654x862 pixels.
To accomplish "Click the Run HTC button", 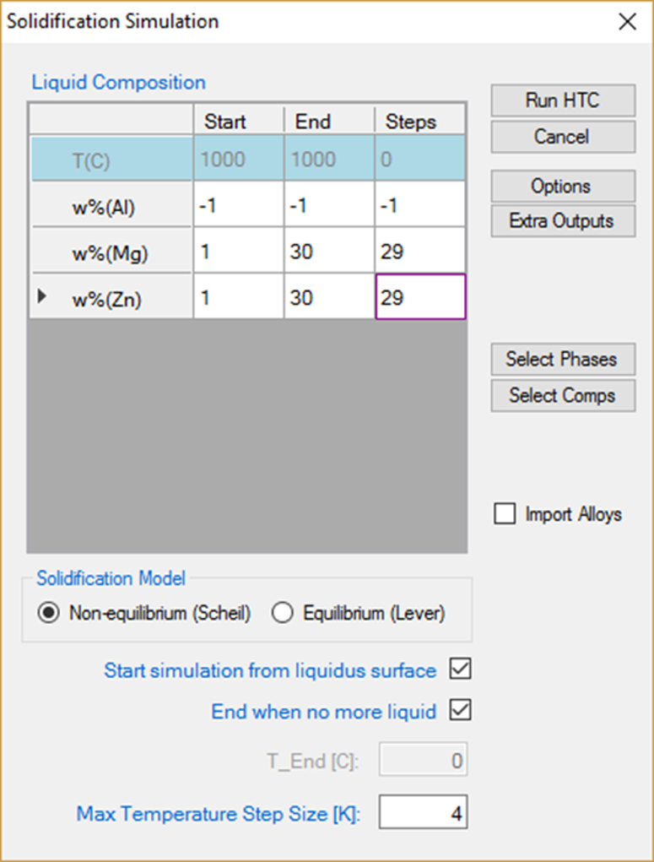I will pyautogui.click(x=562, y=100).
